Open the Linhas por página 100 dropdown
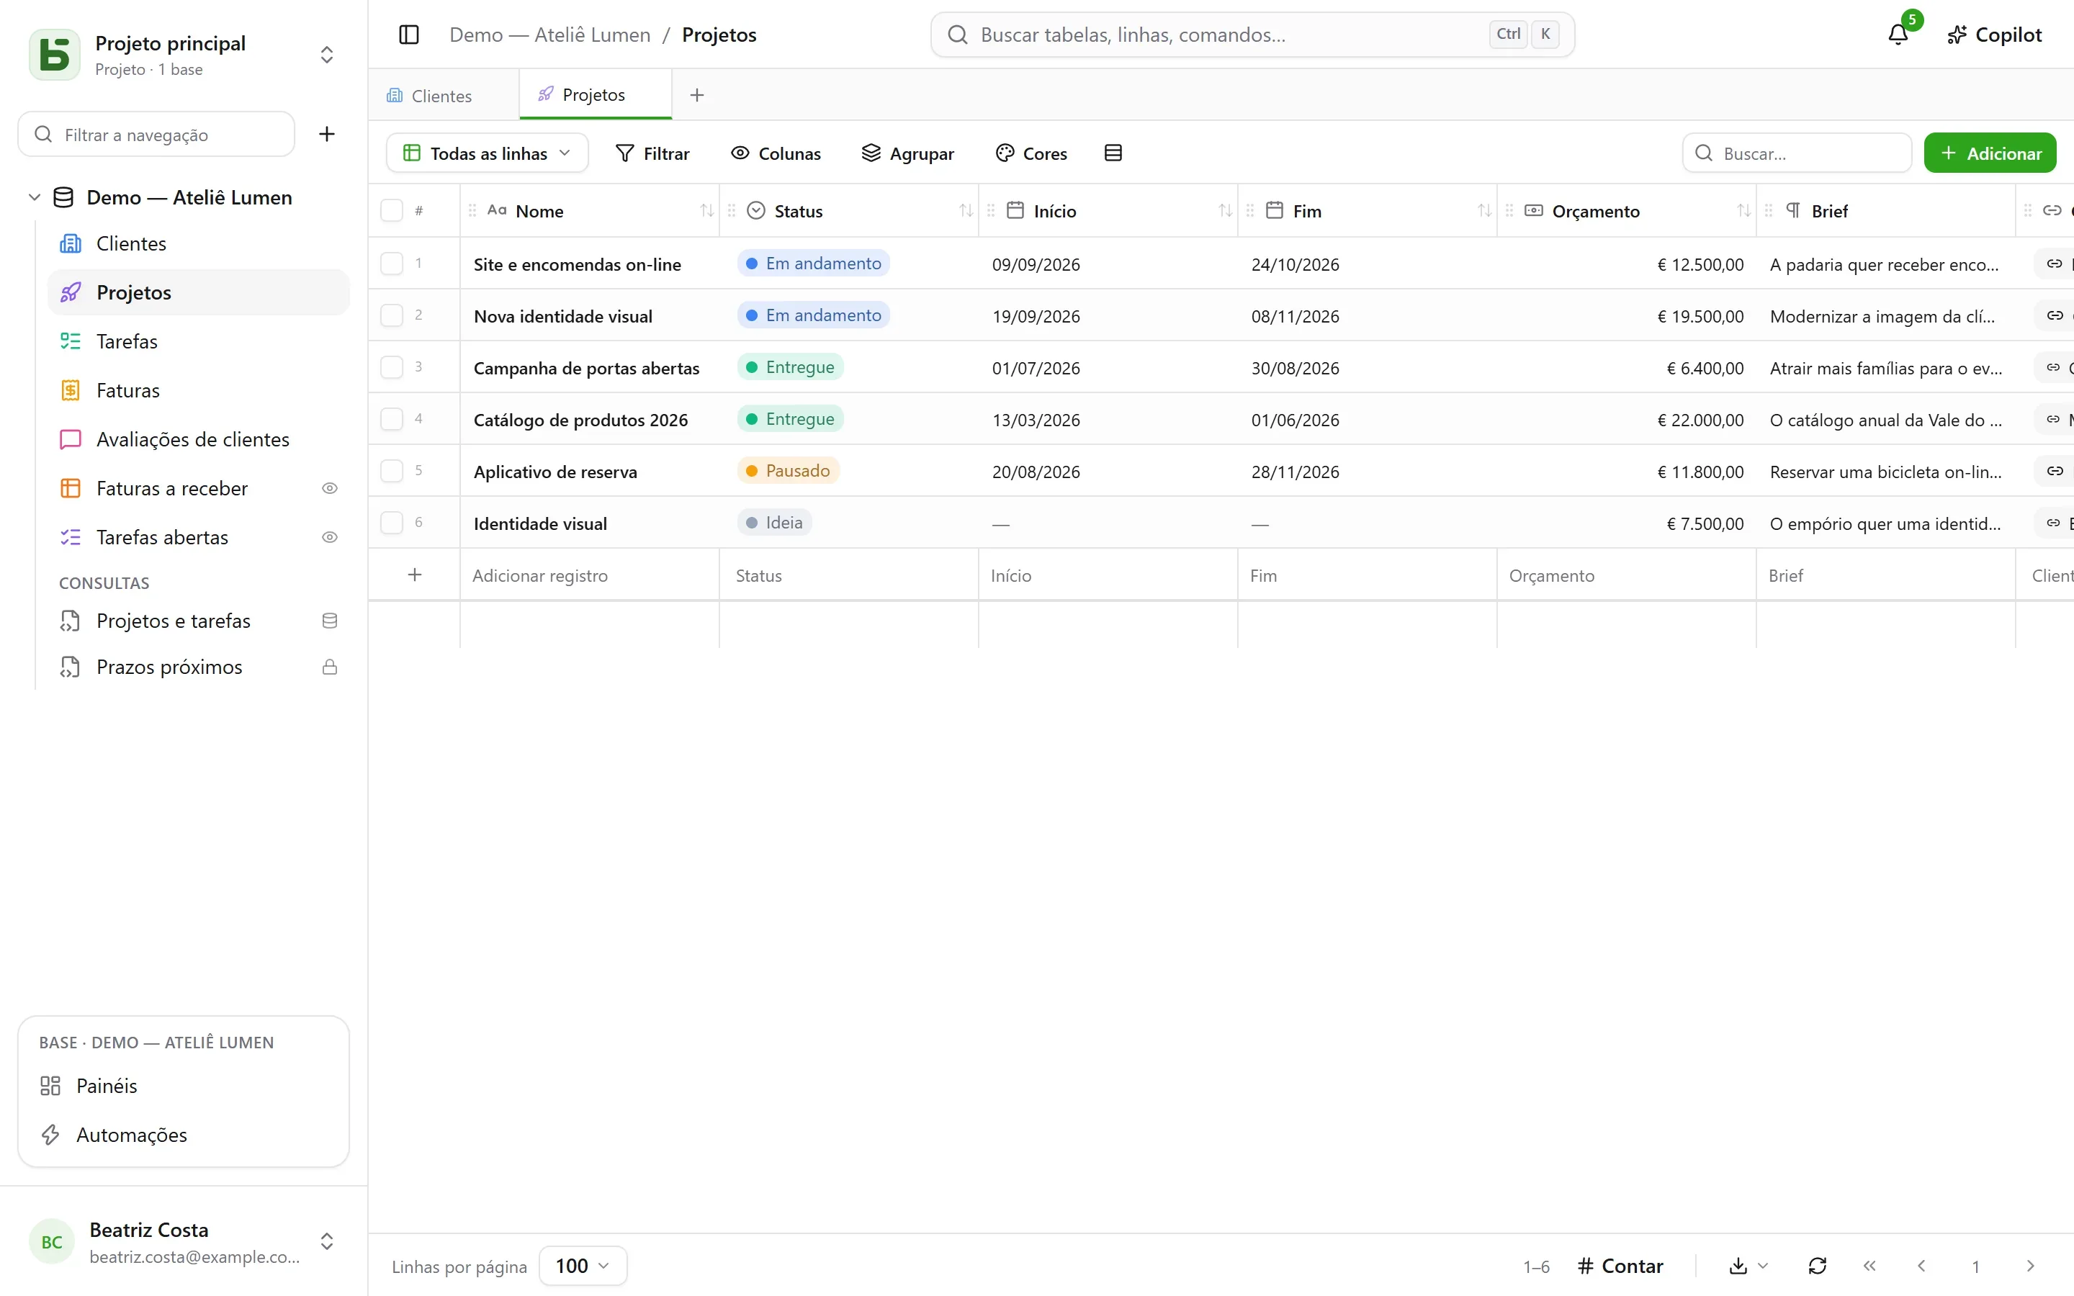2074x1296 pixels. click(583, 1266)
